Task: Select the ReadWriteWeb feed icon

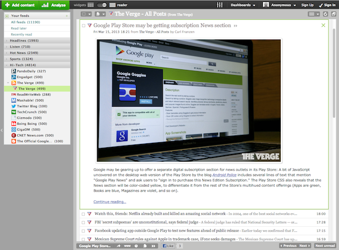Action: (x=14, y=94)
